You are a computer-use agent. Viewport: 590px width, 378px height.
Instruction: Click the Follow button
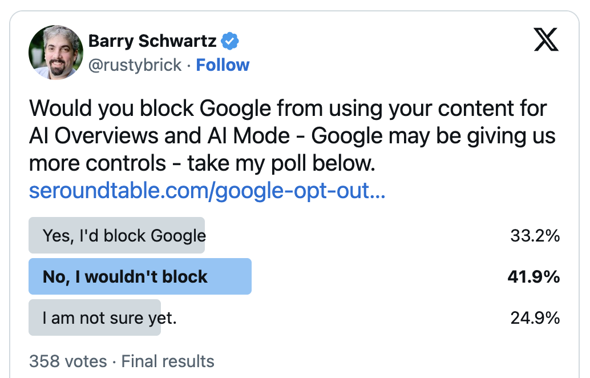[x=223, y=65]
